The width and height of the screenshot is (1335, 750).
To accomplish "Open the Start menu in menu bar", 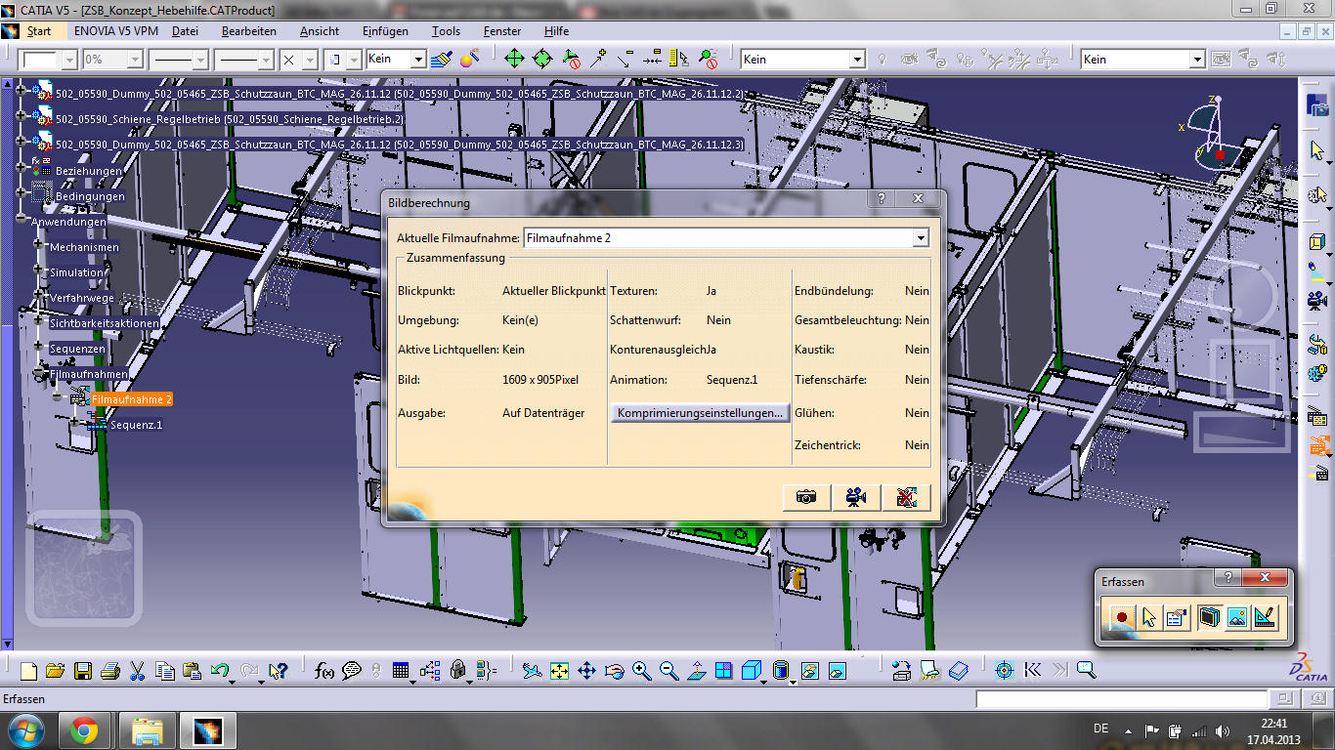I will [39, 31].
